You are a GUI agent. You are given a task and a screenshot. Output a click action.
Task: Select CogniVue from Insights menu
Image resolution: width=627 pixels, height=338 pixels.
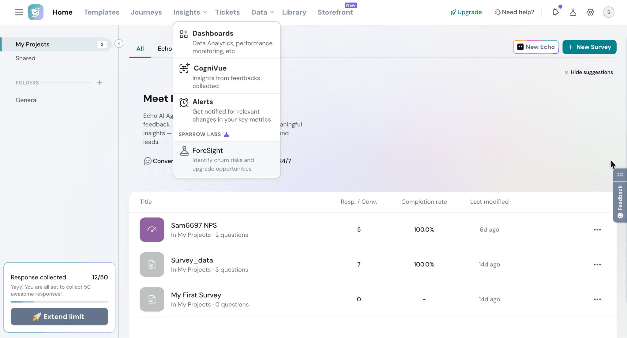(227, 76)
